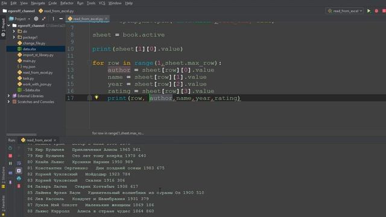
Task: Open the Code menu
Action: click(52, 3)
